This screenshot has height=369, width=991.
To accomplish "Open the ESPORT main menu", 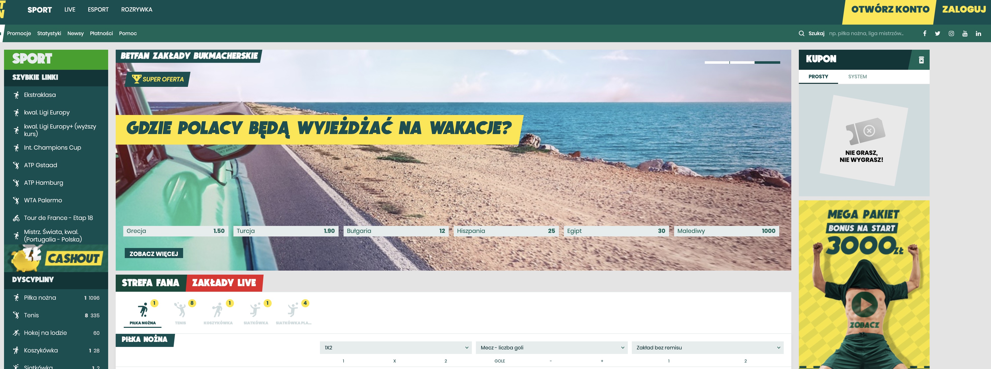I will pyautogui.click(x=98, y=10).
